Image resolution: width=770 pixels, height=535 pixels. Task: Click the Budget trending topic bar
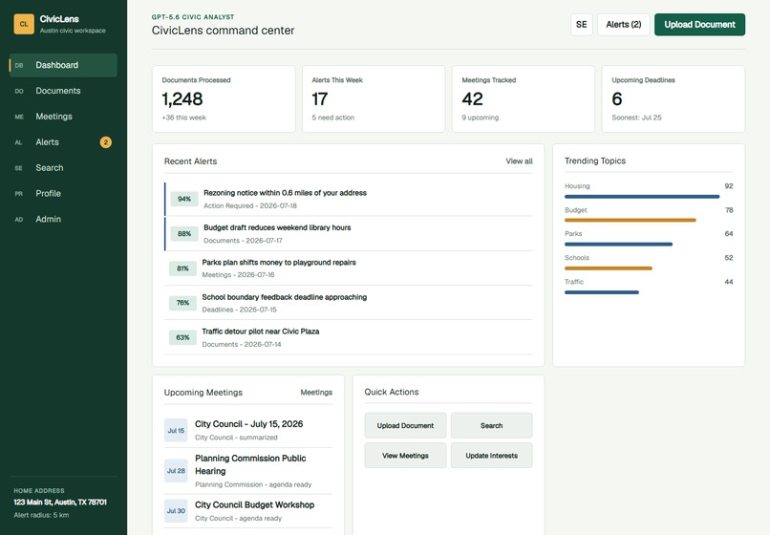point(631,220)
